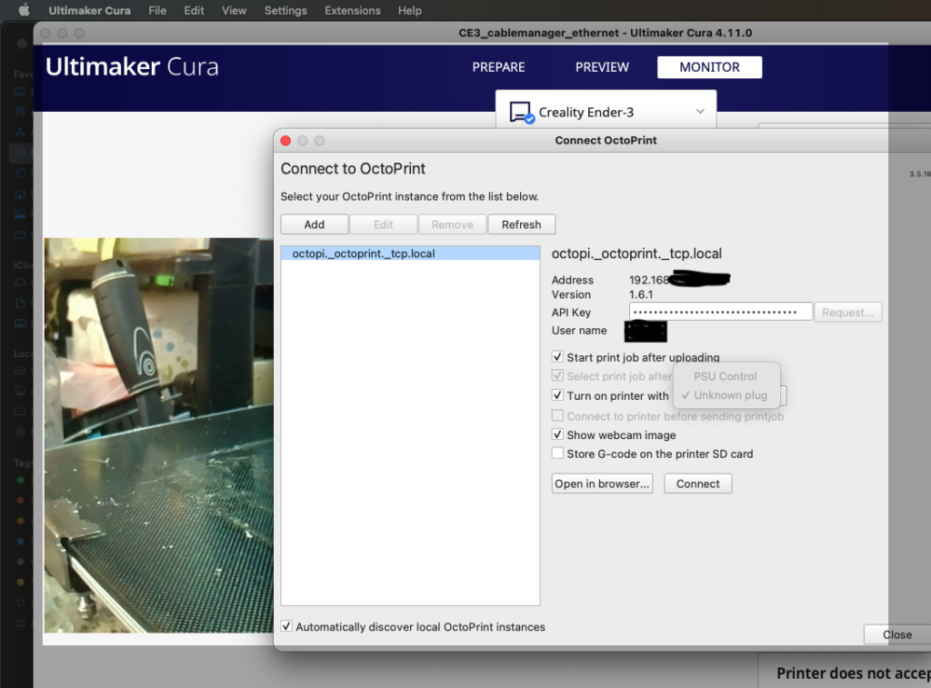Toggle Connect to printer before sending printjob
Image resolution: width=931 pixels, height=688 pixels.
click(557, 415)
